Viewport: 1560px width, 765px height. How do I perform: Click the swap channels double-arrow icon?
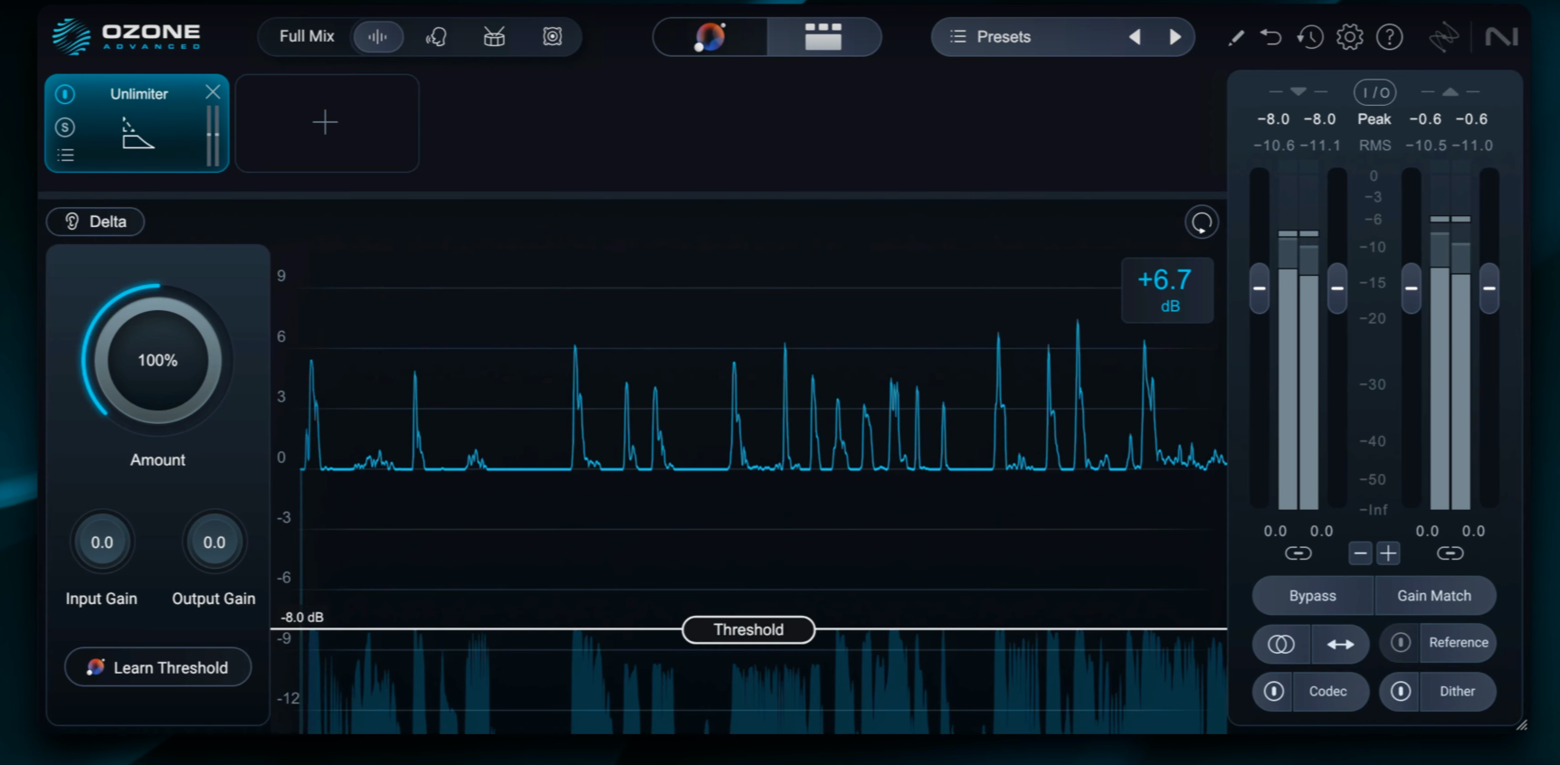1340,644
